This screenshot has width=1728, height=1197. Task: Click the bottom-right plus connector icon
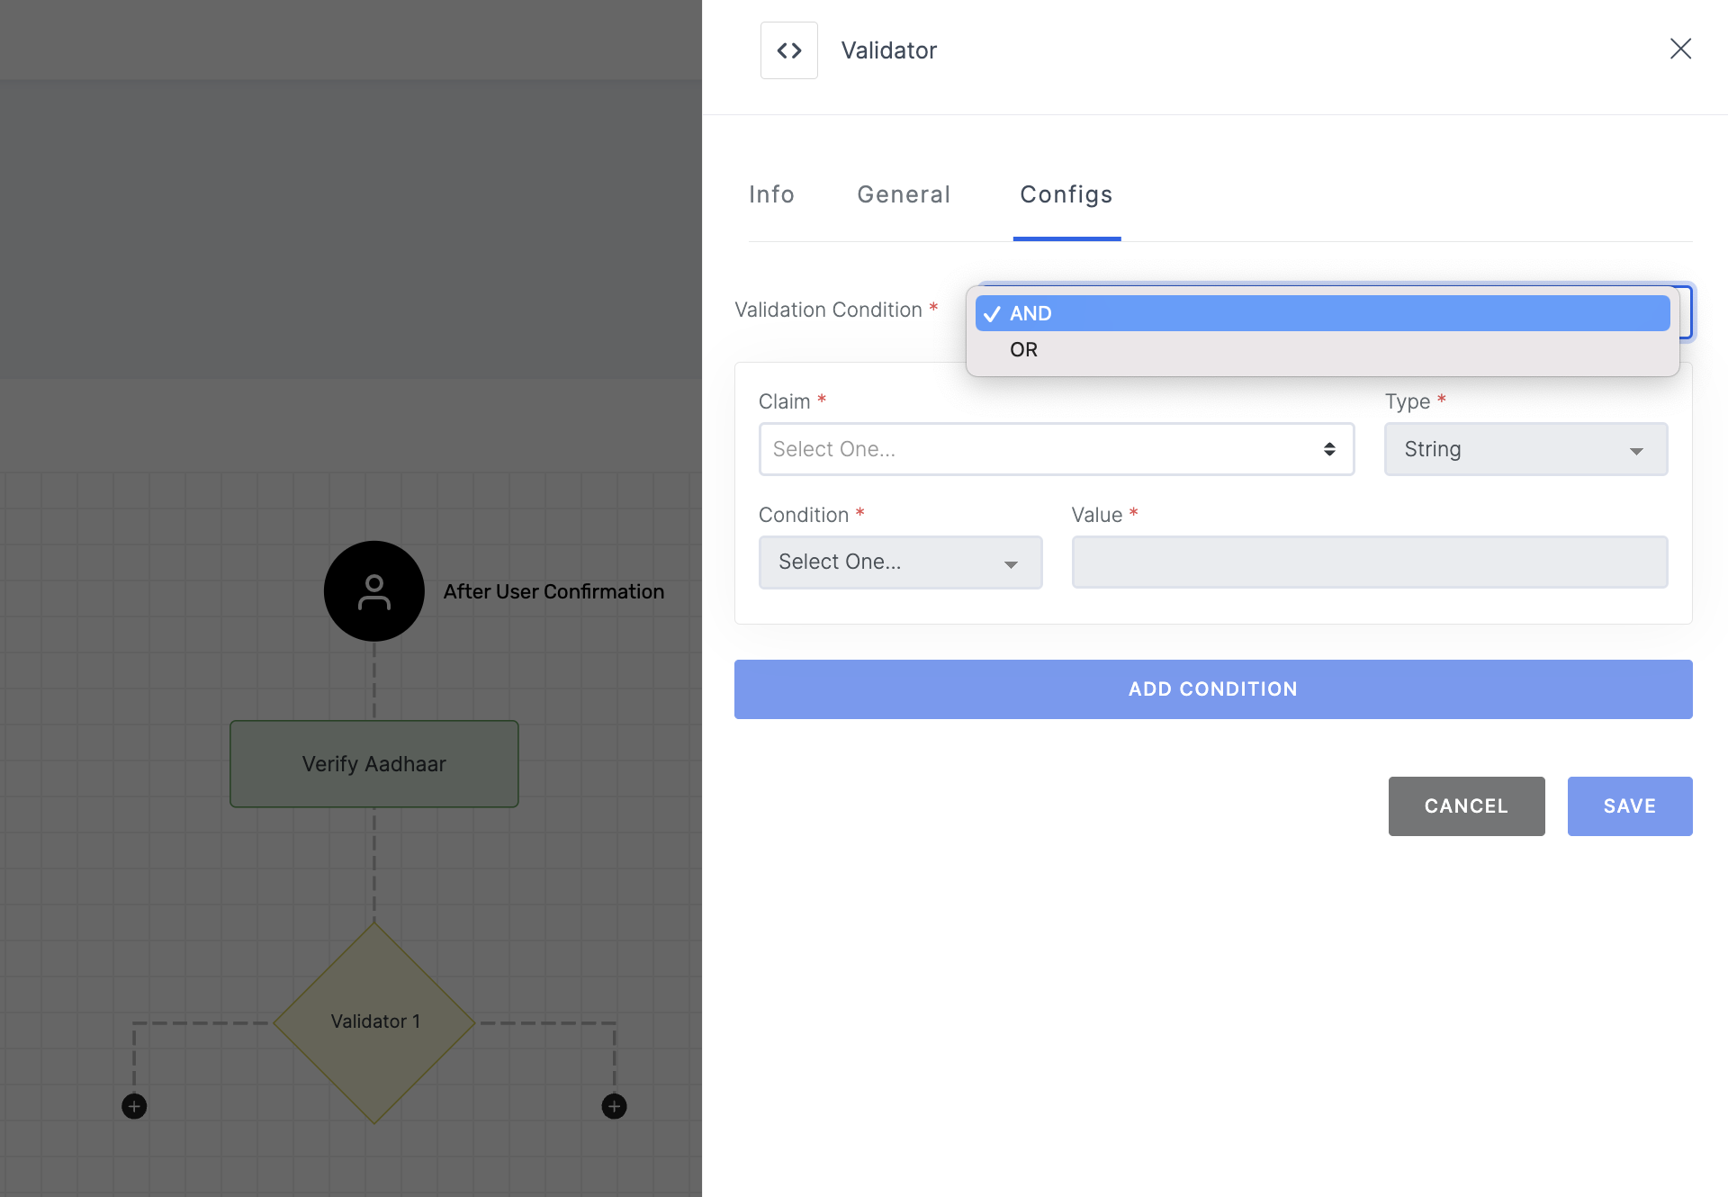[x=613, y=1105]
